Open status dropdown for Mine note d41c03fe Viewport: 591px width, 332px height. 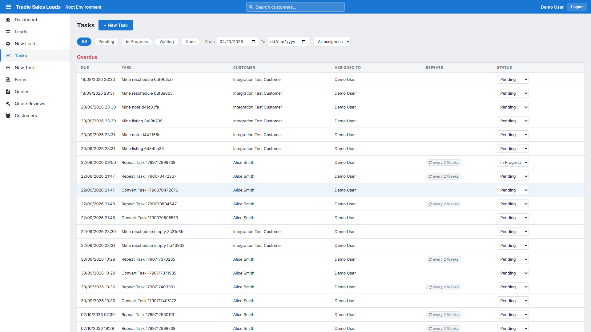tap(513, 107)
